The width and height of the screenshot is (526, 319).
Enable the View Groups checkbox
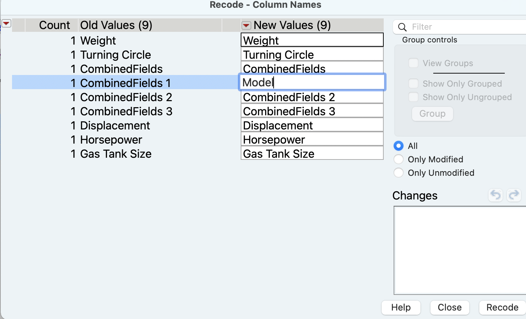pyautogui.click(x=413, y=63)
